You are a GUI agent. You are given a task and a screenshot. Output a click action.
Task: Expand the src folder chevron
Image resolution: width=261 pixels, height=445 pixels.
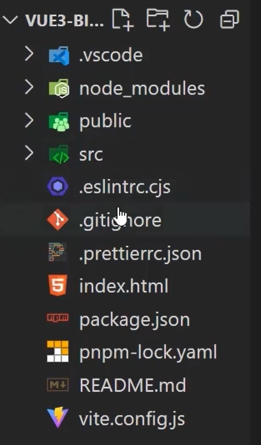[29, 154]
